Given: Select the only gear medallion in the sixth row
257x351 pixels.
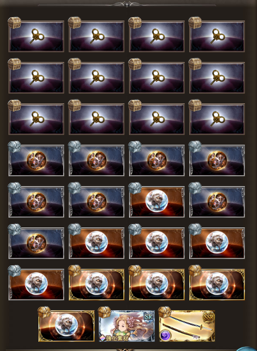Looking at the screenshot, I should (36, 243).
